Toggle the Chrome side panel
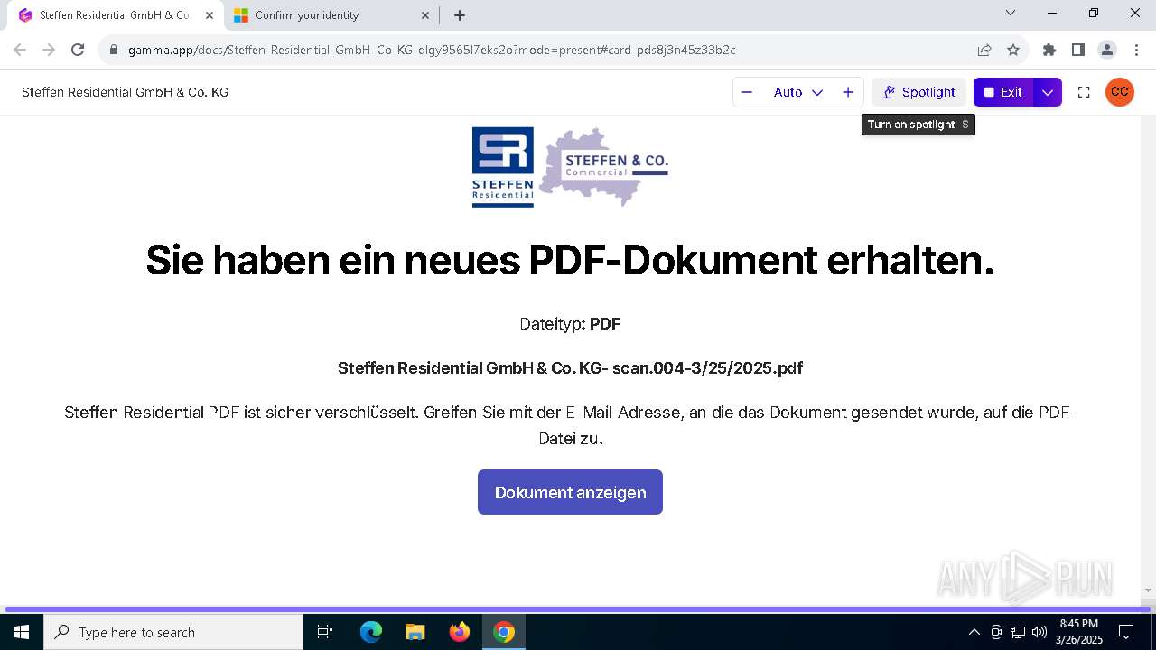This screenshot has width=1156, height=650. pos(1077,50)
